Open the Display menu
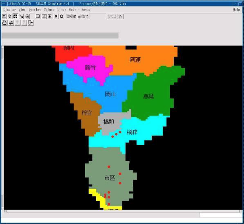 point(9,10)
